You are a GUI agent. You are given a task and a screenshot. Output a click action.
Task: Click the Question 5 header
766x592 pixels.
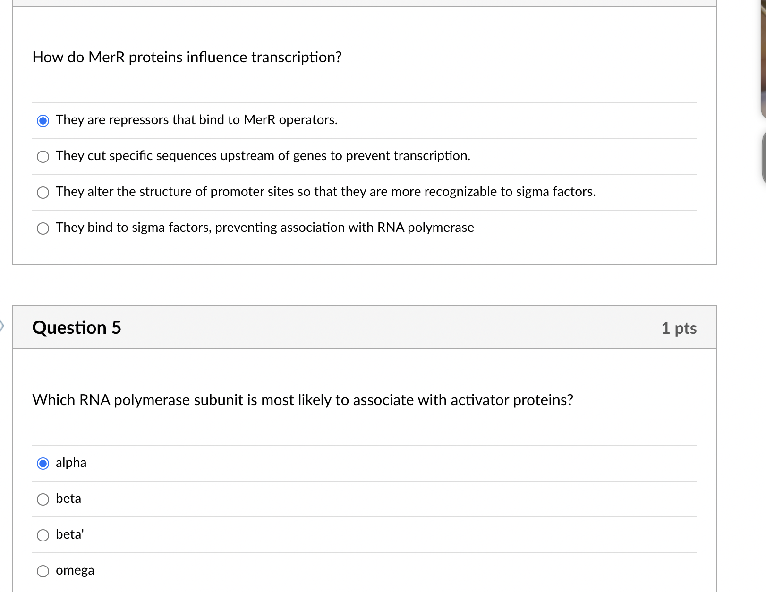[x=77, y=327]
